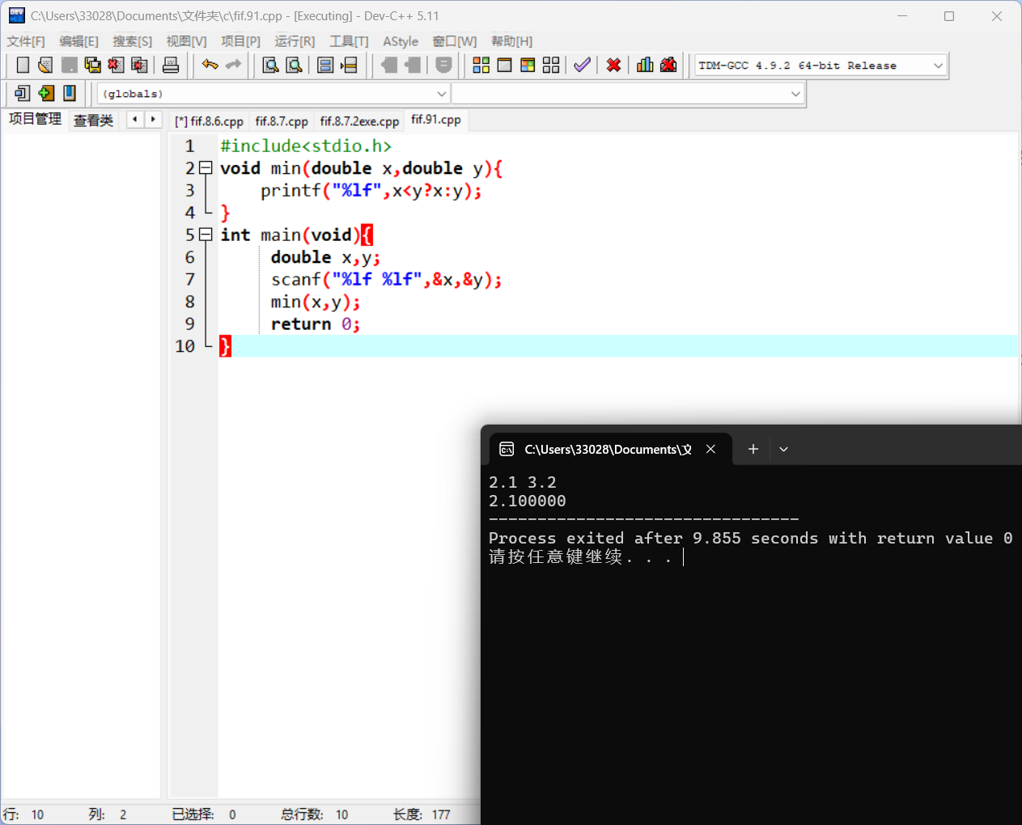The width and height of the screenshot is (1022, 825).
Task: Click the Run program toolbar icon
Action: click(x=504, y=65)
